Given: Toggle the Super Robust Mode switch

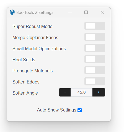Looking at the screenshot, I should point(95,26).
